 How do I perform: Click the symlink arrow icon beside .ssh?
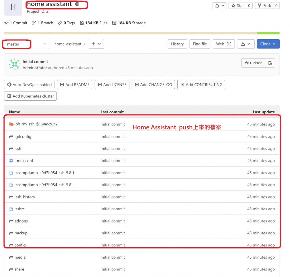click(11, 149)
